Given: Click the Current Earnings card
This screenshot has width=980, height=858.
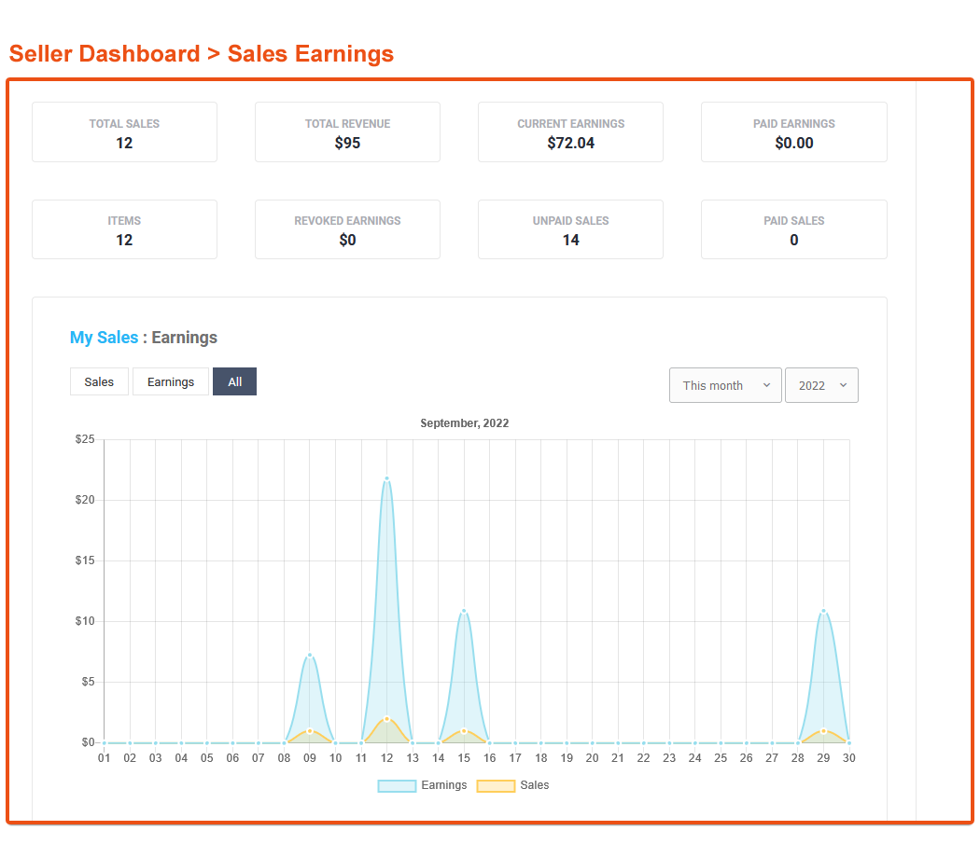Looking at the screenshot, I should (570, 131).
